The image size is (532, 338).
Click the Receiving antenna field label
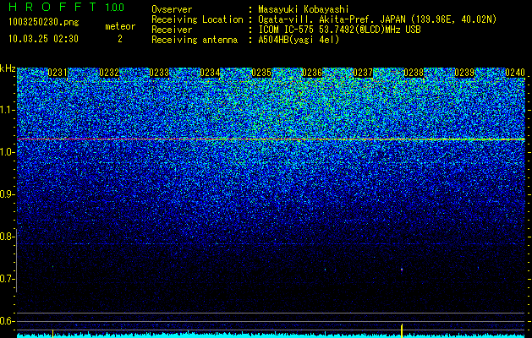[195, 40]
